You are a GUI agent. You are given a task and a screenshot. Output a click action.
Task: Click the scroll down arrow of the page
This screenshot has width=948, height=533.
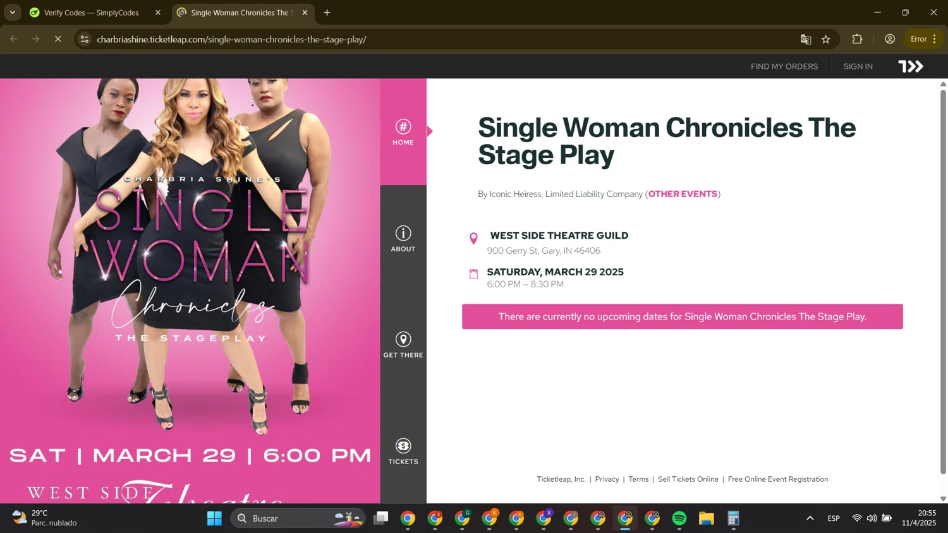(943, 498)
